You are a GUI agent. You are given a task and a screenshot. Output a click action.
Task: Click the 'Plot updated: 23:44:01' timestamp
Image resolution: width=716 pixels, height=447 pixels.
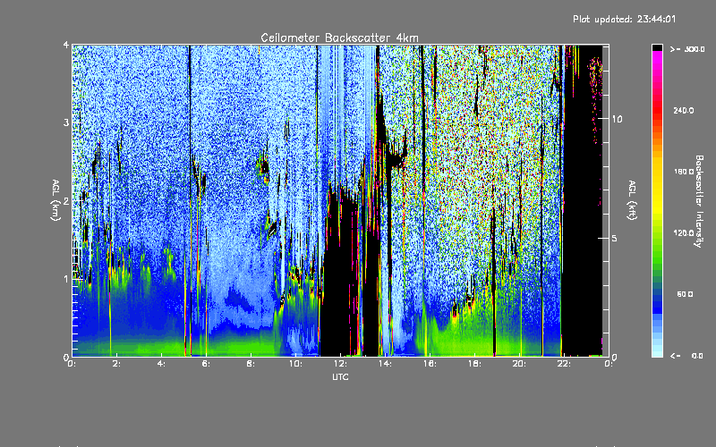point(624,19)
